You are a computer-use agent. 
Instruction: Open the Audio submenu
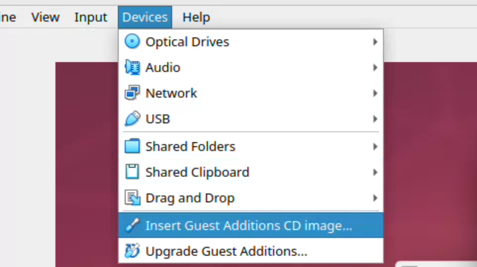pos(375,67)
